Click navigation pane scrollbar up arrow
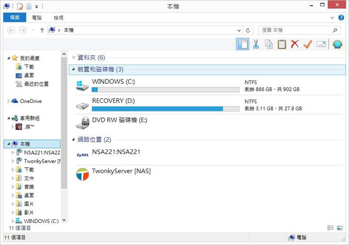The image size is (349, 245). [x=64, y=54]
